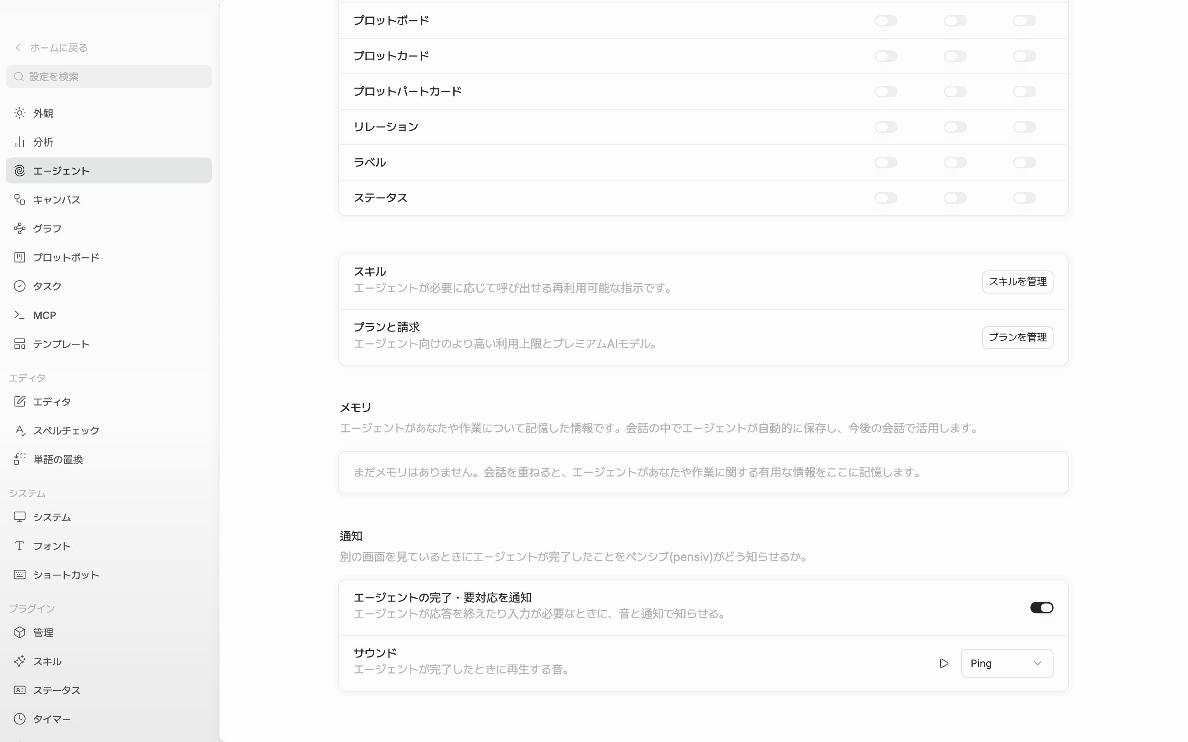Image resolution: width=1188 pixels, height=742 pixels.
Task: Click the empty メモリ message box
Action: [703, 472]
